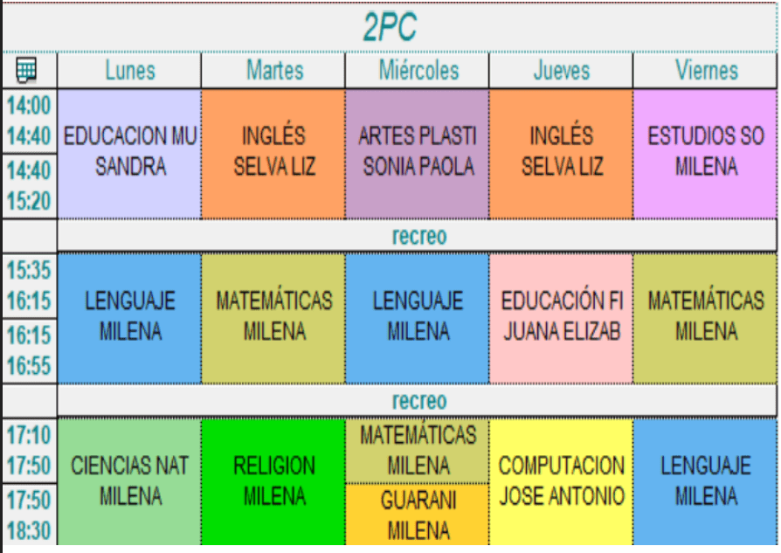The height and width of the screenshot is (553, 781).
Task: Select the Ciencias Nat Milena lesson
Action: tap(129, 482)
